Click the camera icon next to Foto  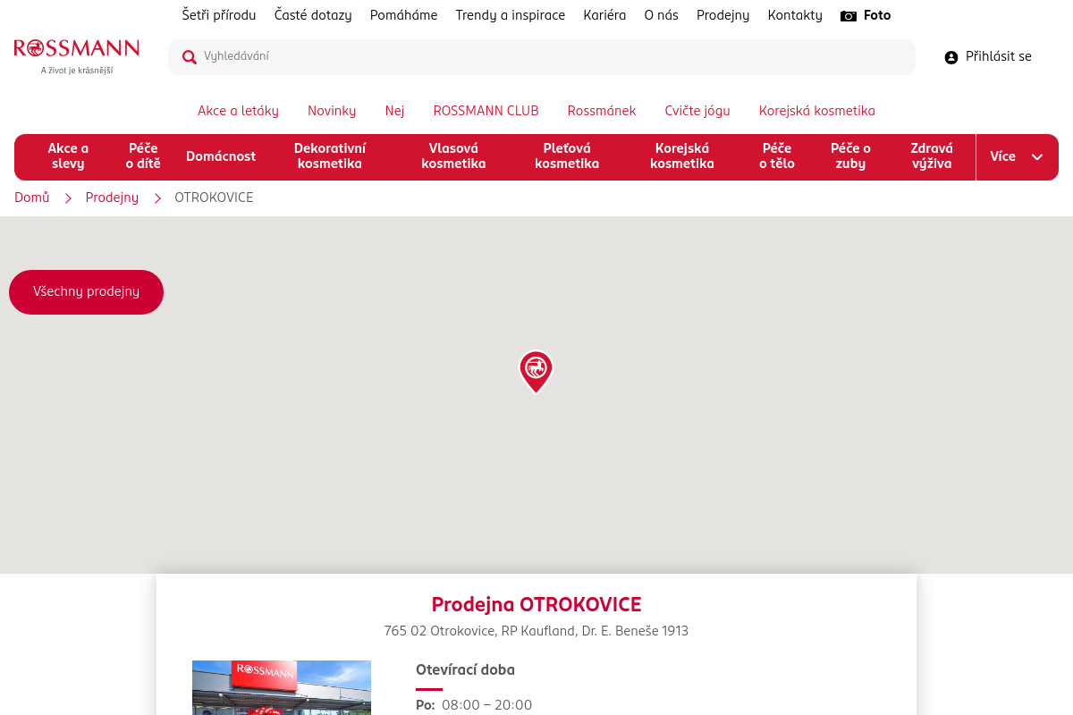(x=849, y=16)
